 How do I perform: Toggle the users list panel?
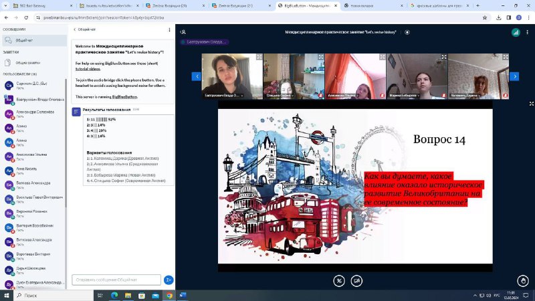[183, 32]
